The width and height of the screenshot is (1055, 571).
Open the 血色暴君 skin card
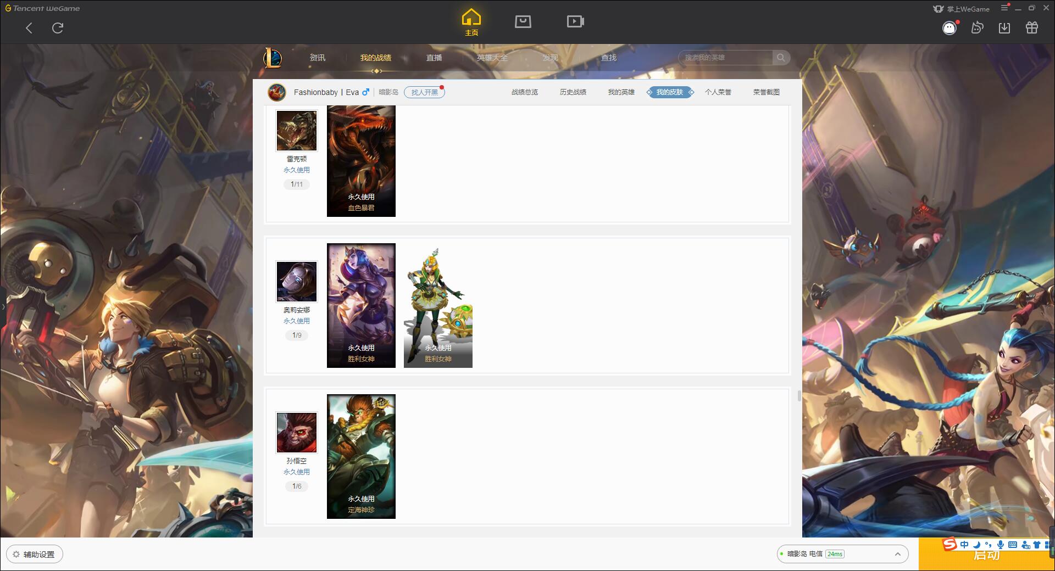pyautogui.click(x=361, y=161)
